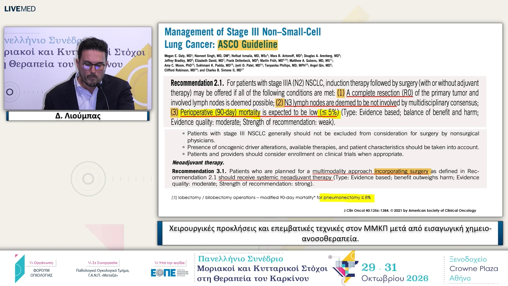Click the speaker name 'Δ. Λιούμπας' label
Image resolution: width=508 pixels, height=286 pixels.
(x=78, y=116)
